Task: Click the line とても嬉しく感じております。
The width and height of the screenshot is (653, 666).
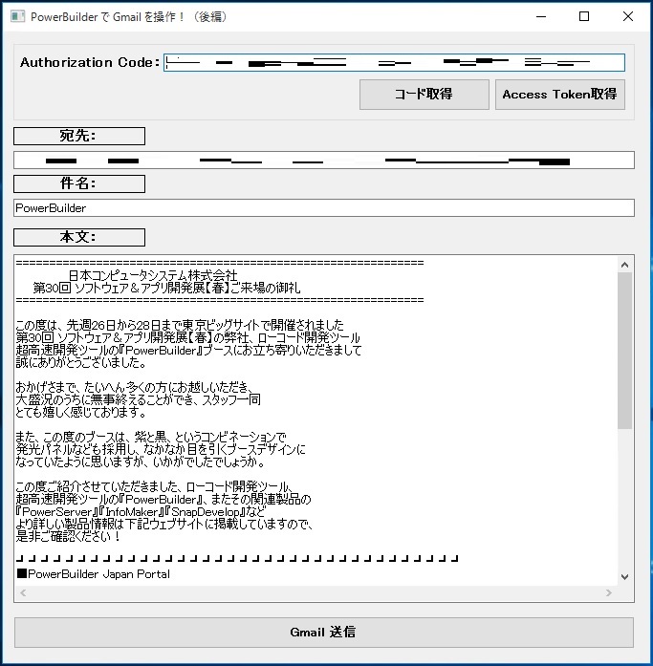Action: click(81, 413)
